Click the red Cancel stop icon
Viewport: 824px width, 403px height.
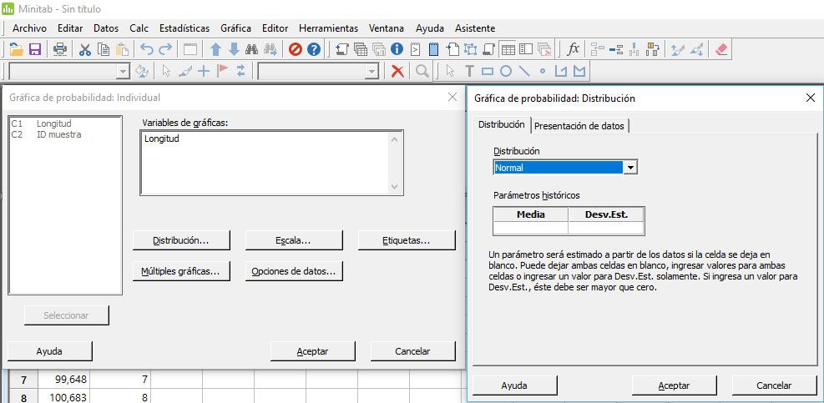(x=296, y=49)
